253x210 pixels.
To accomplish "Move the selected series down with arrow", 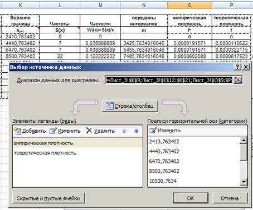I will [x=136, y=131].
